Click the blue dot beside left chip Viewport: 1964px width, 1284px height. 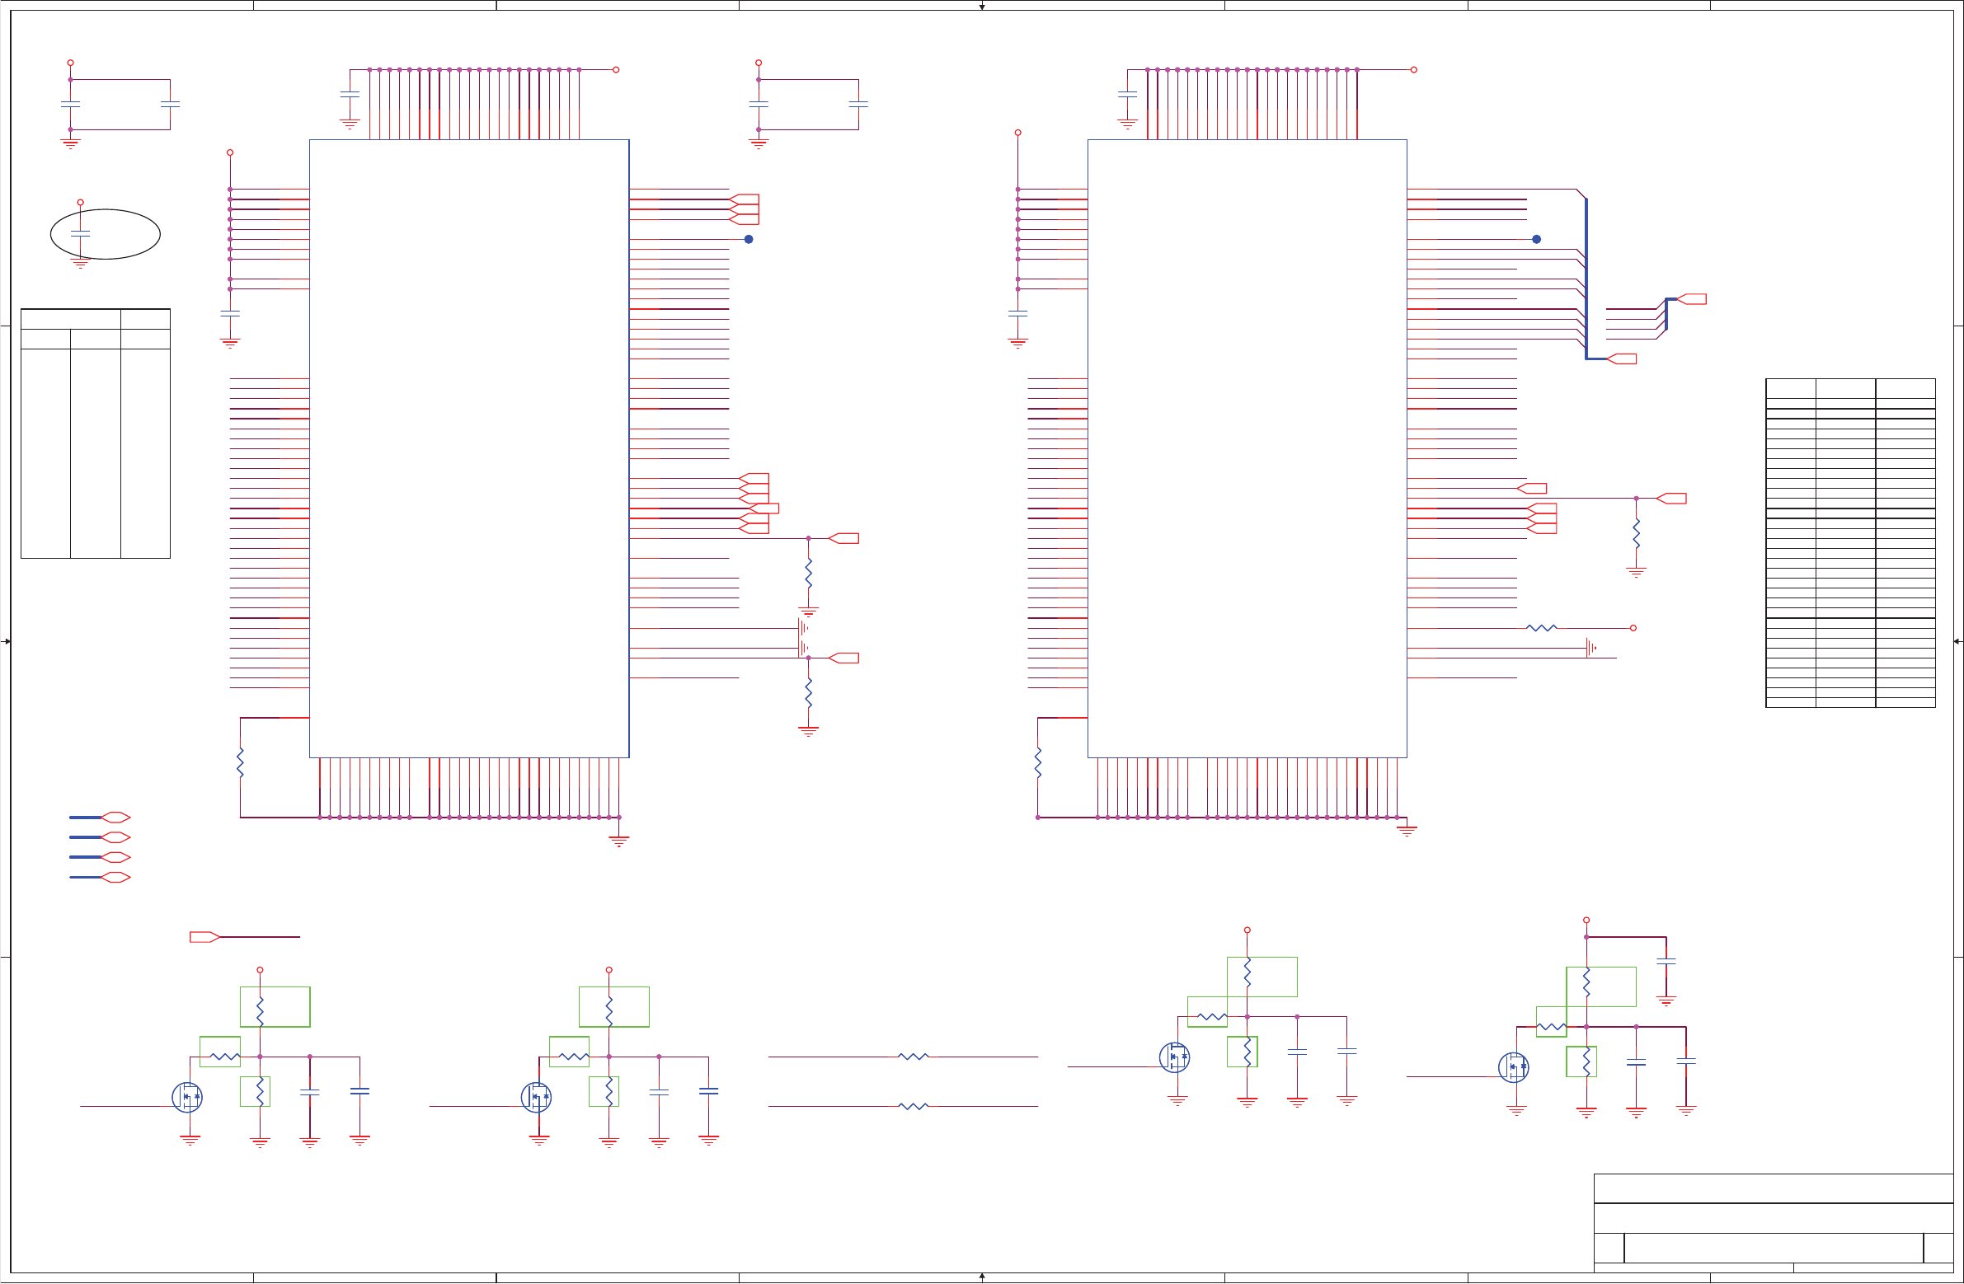point(749,239)
